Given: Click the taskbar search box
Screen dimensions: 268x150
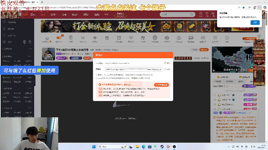Looking at the screenshot, I should coord(113,147).
